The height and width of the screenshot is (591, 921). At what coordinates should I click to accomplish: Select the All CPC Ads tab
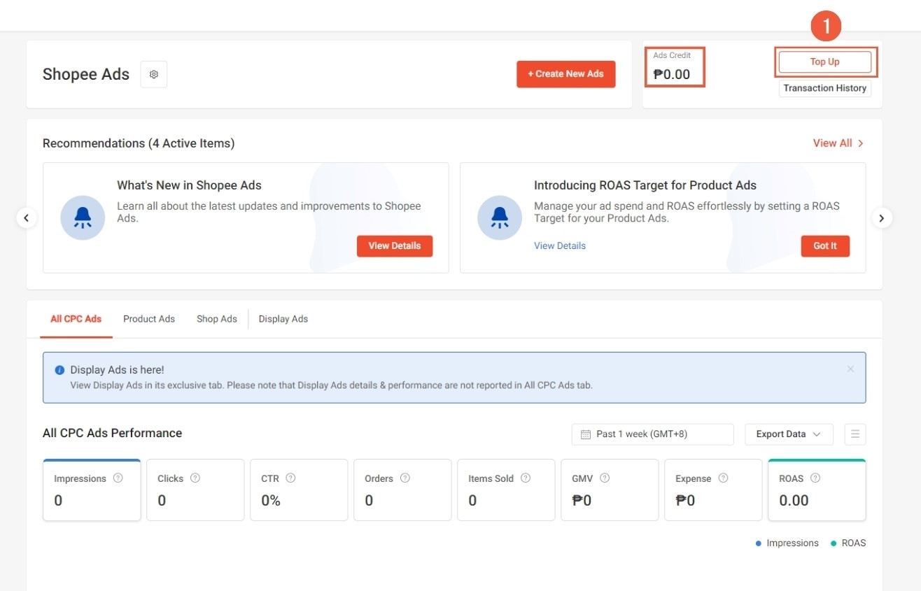(x=76, y=319)
